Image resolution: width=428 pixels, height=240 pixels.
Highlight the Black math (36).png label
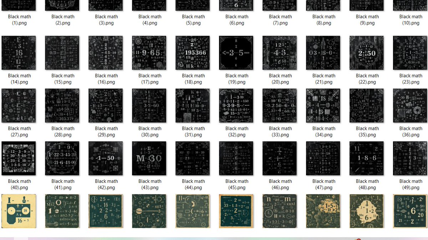[x=411, y=132]
